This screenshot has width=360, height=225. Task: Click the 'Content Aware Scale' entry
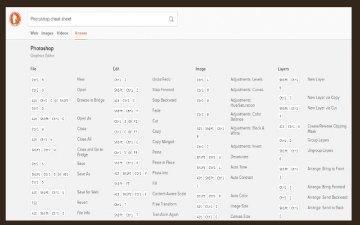169,193
